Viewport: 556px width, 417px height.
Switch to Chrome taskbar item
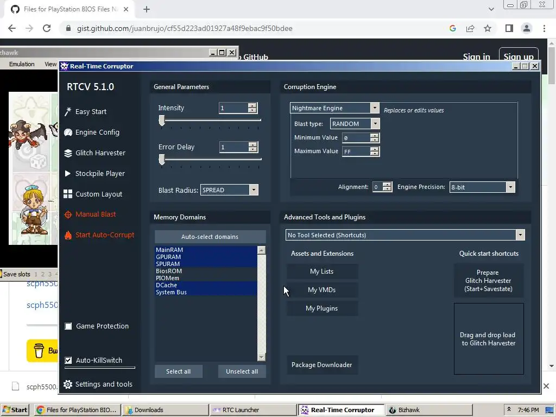click(x=78, y=410)
